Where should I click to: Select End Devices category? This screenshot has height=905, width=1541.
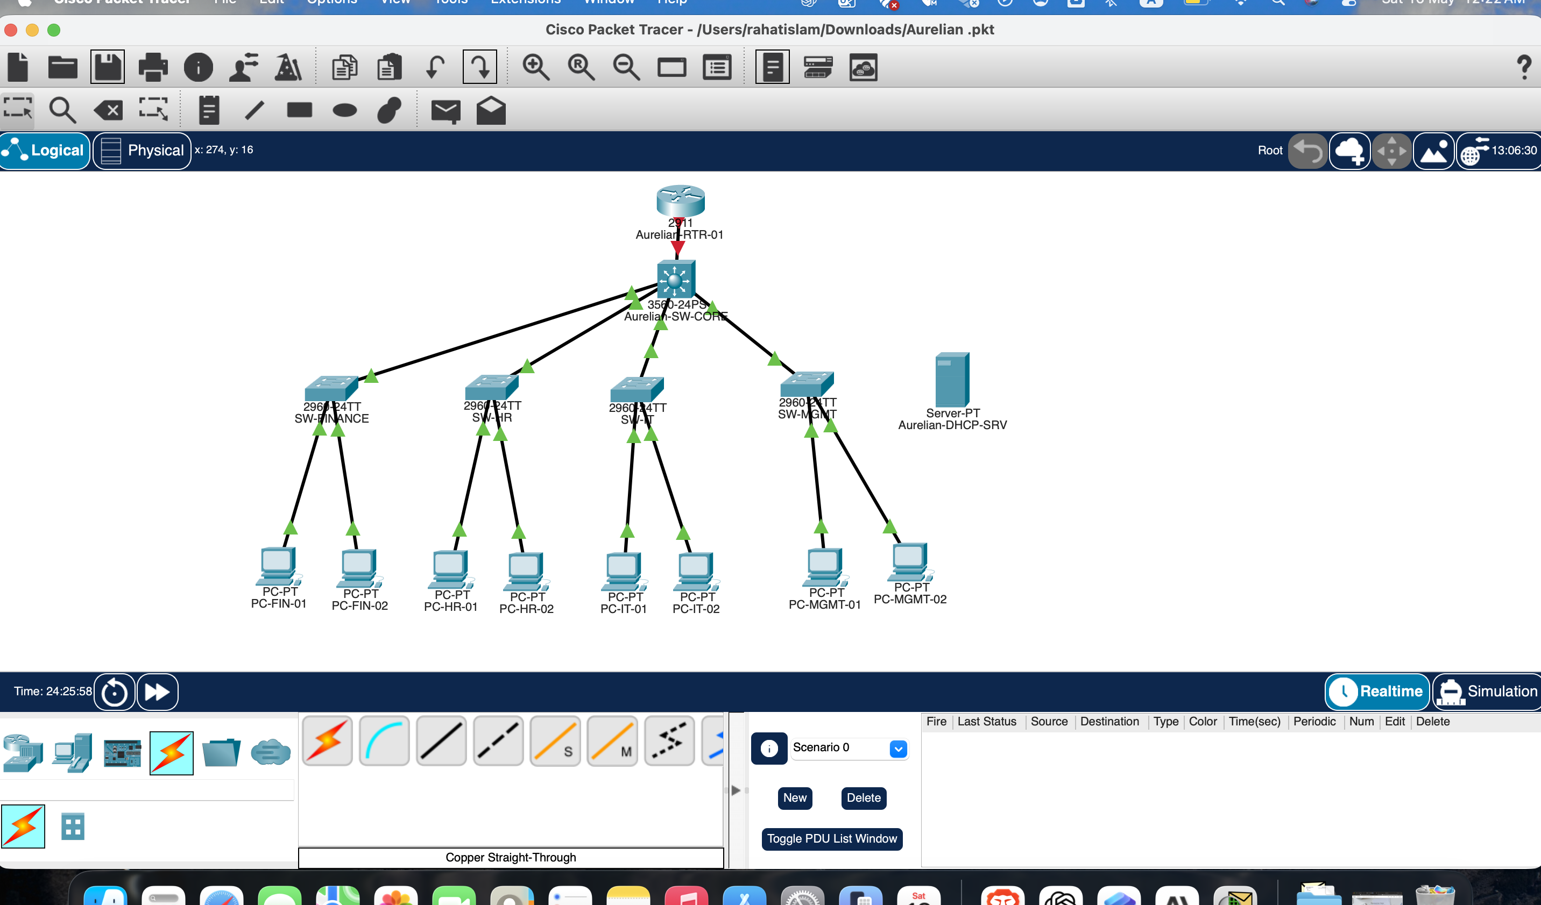[73, 753]
